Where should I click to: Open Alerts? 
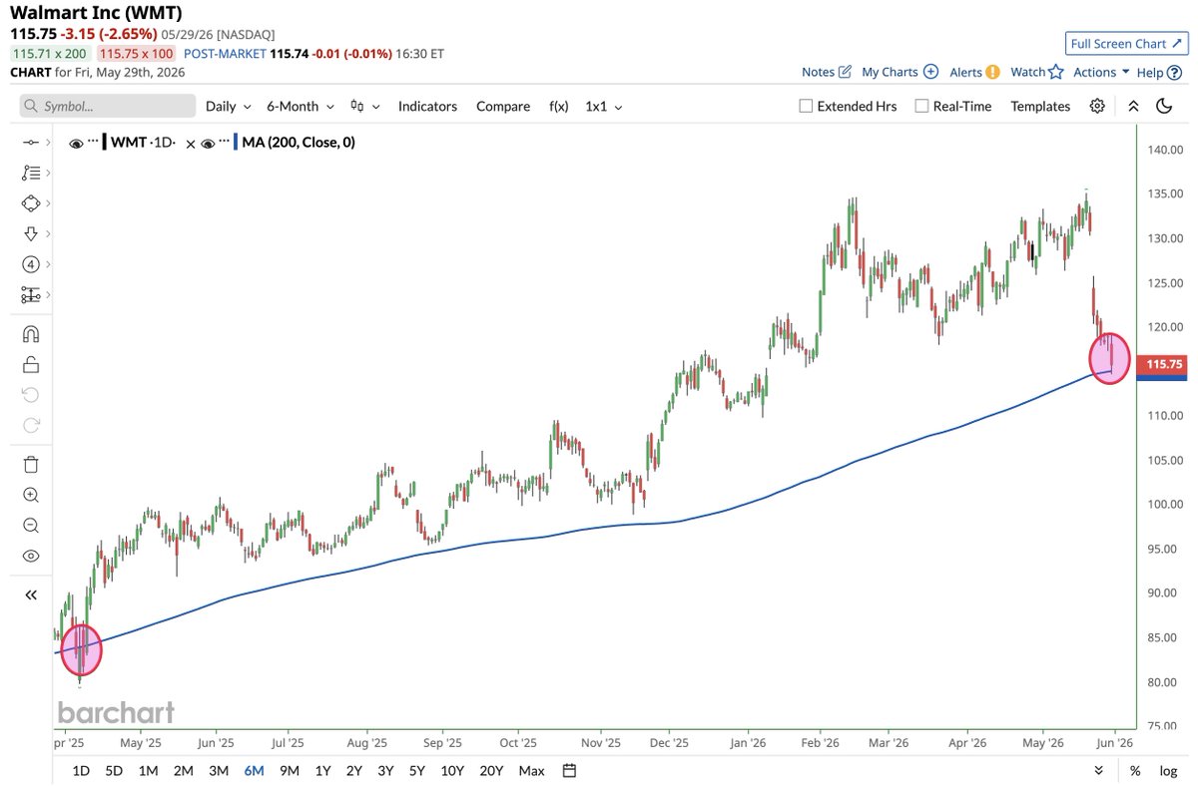974,72
